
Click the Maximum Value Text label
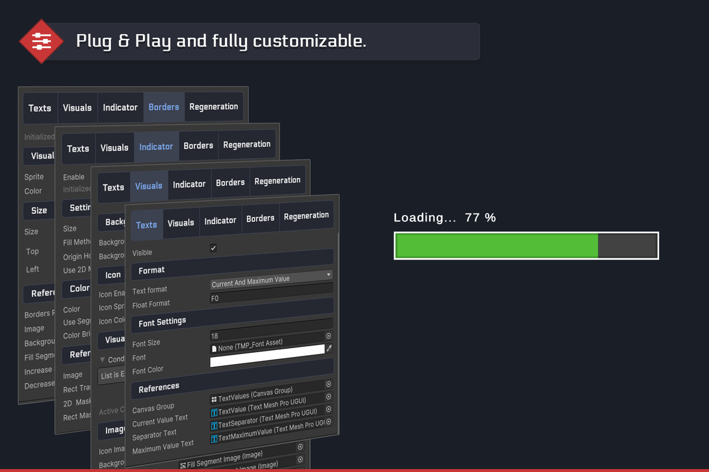point(163,447)
